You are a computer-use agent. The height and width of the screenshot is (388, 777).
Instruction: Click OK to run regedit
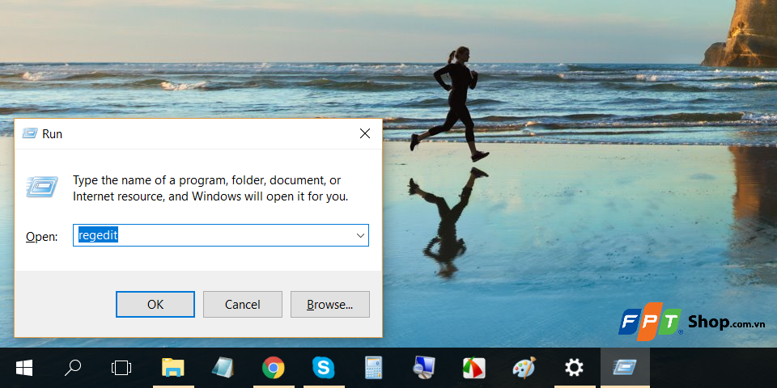[x=155, y=305]
